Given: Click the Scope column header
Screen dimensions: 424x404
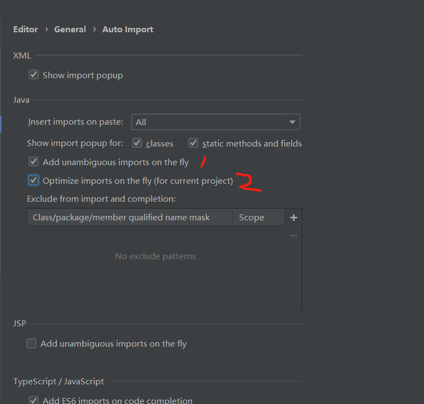Looking at the screenshot, I should (x=252, y=218).
